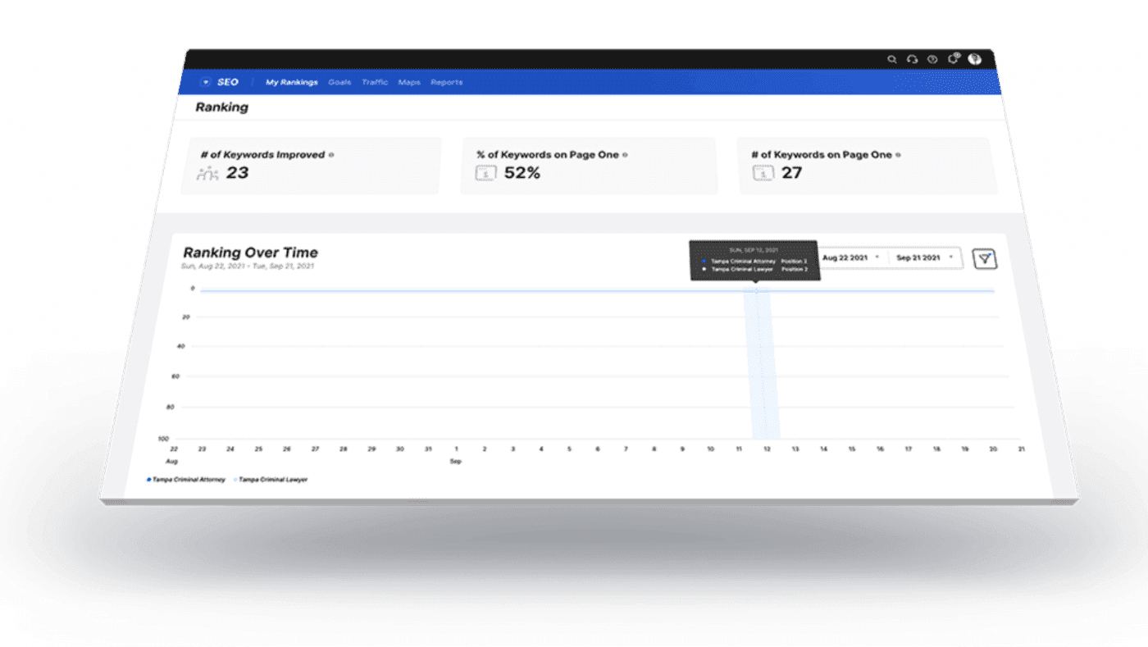Open the chart filter funnel button
Image resolution: width=1148 pixels, height=647 pixels.
[x=985, y=258]
